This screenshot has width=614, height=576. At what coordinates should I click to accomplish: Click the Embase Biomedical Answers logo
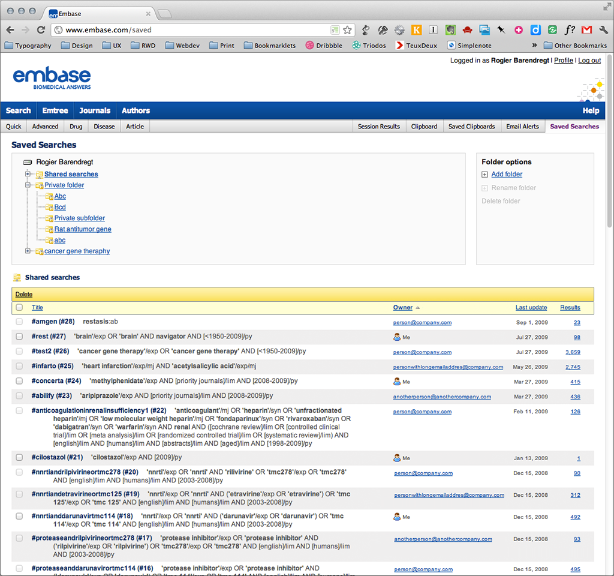pyautogui.click(x=52, y=78)
